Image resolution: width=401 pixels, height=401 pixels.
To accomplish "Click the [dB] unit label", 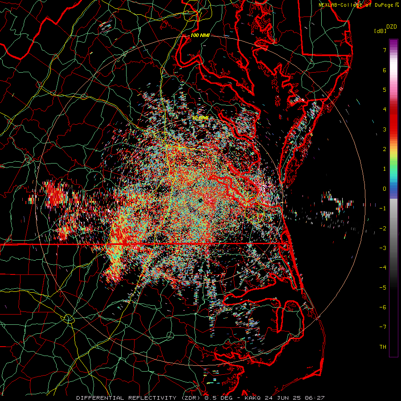I will pyautogui.click(x=380, y=31).
